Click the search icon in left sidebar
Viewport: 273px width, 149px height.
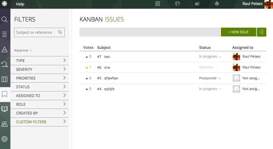[5, 19]
